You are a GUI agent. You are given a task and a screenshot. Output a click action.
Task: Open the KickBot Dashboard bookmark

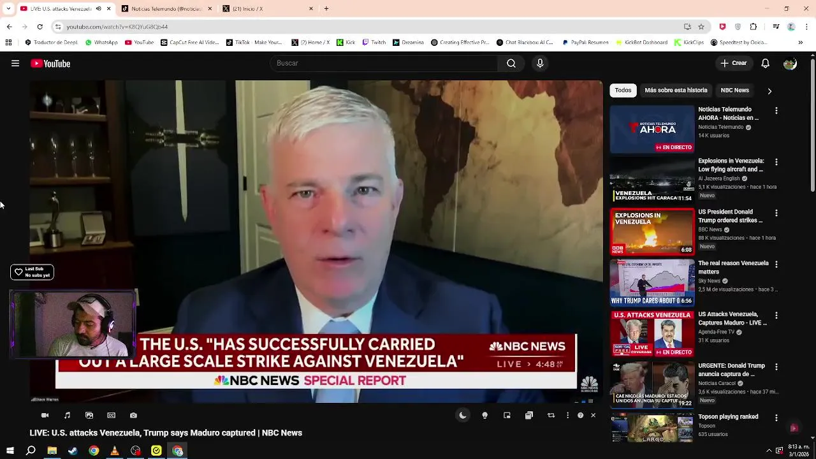641,43
